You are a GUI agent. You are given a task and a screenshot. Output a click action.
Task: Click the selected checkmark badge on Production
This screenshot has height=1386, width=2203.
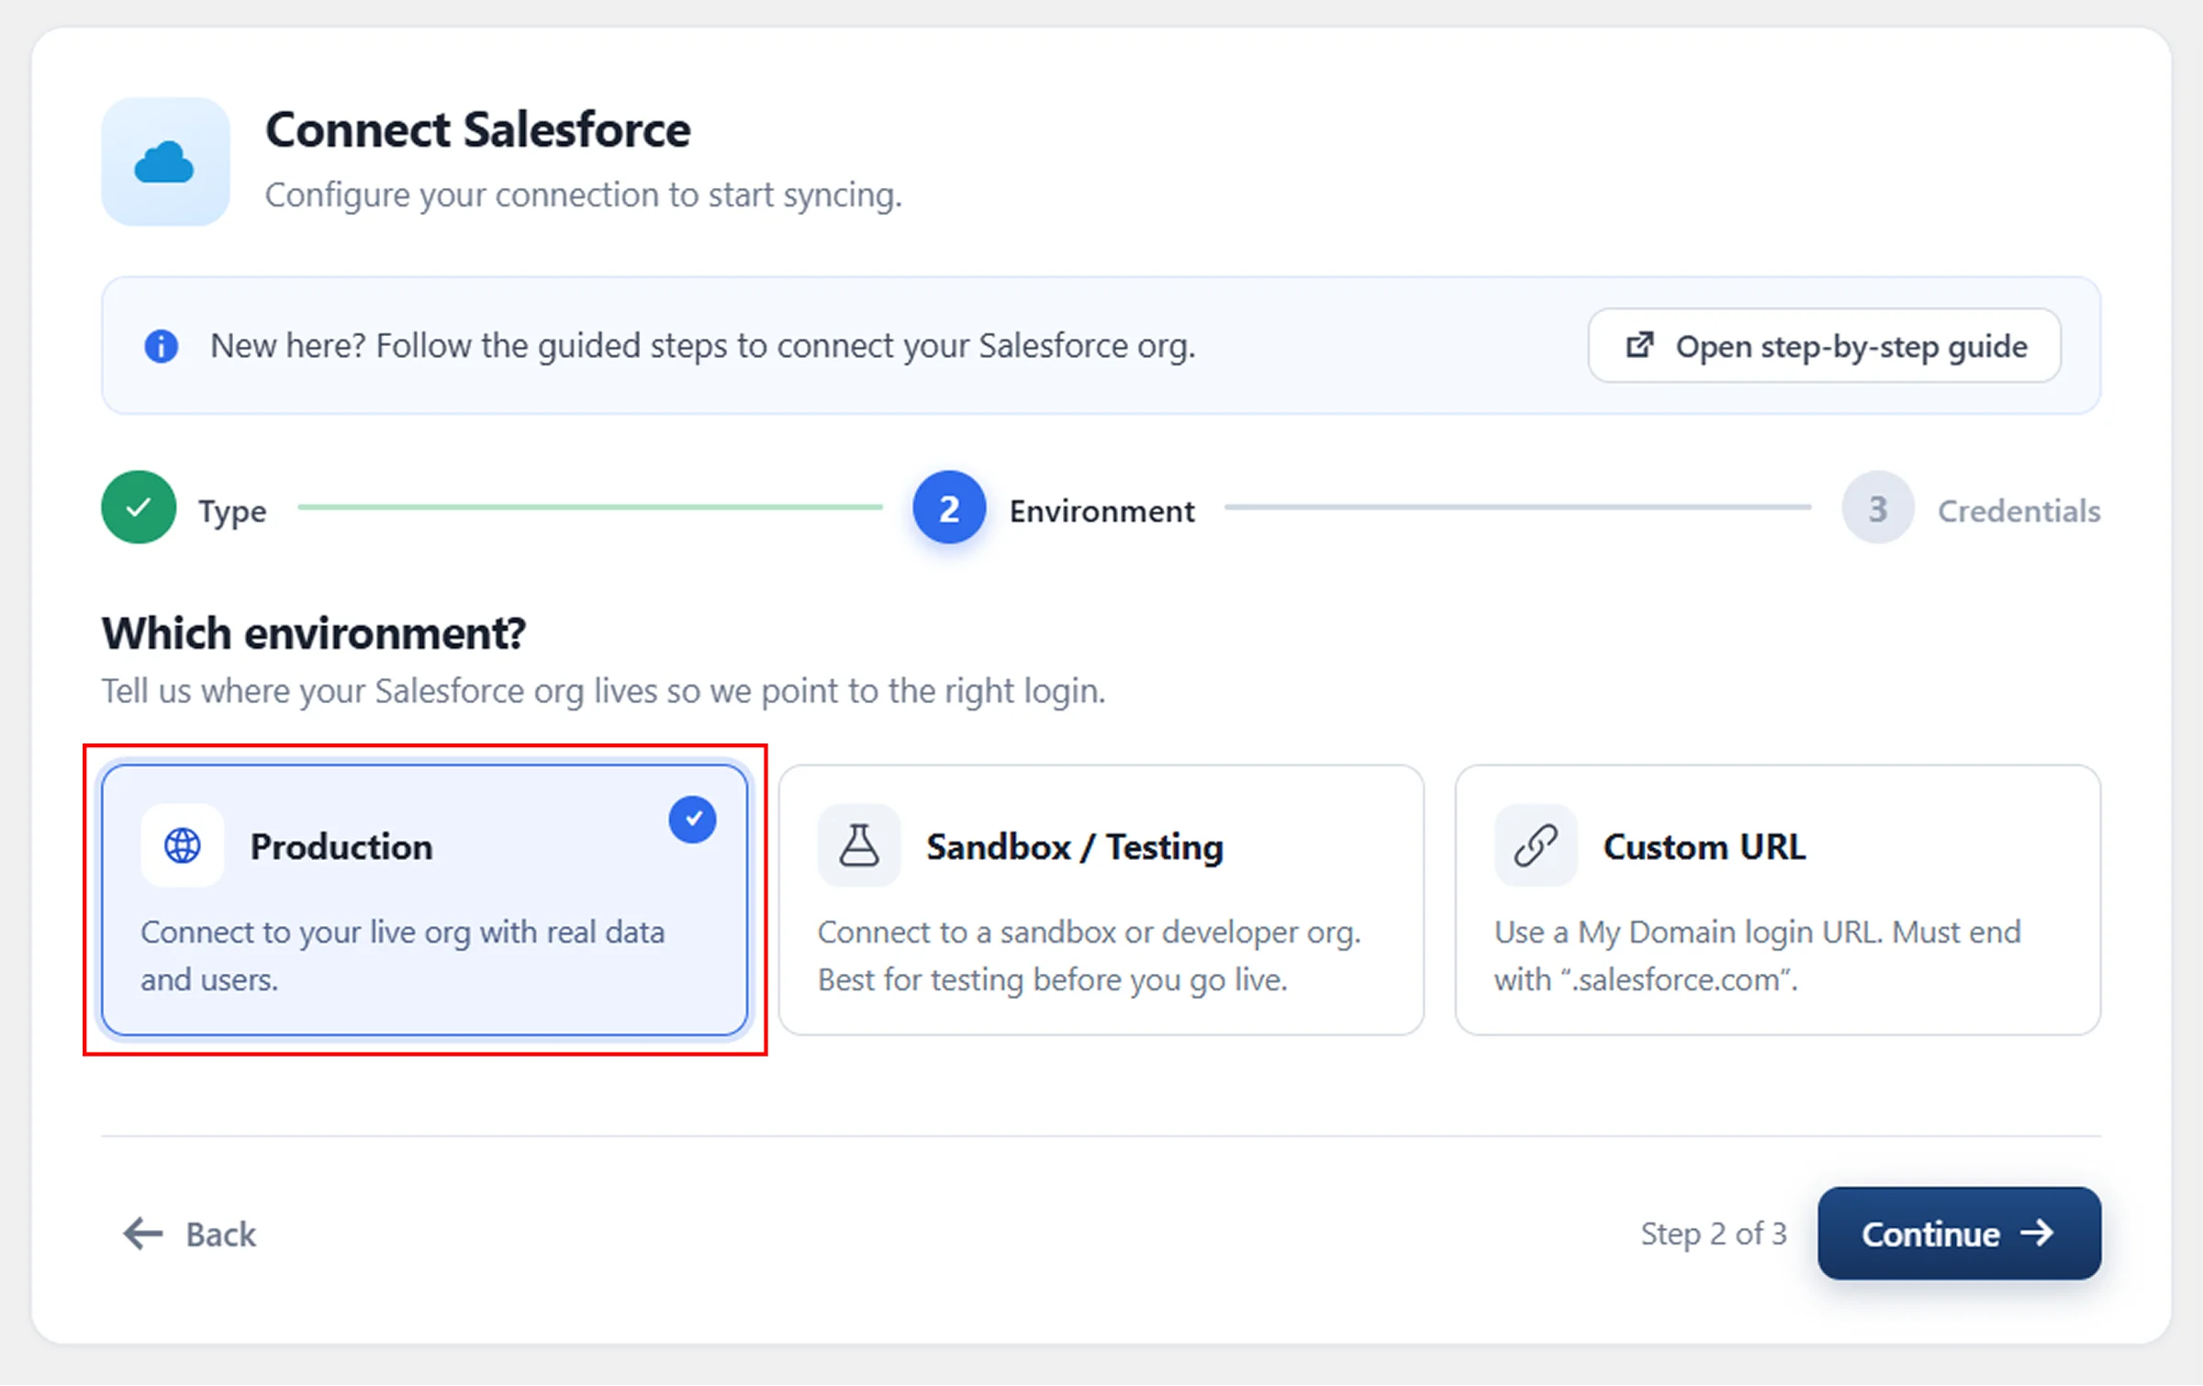(692, 819)
